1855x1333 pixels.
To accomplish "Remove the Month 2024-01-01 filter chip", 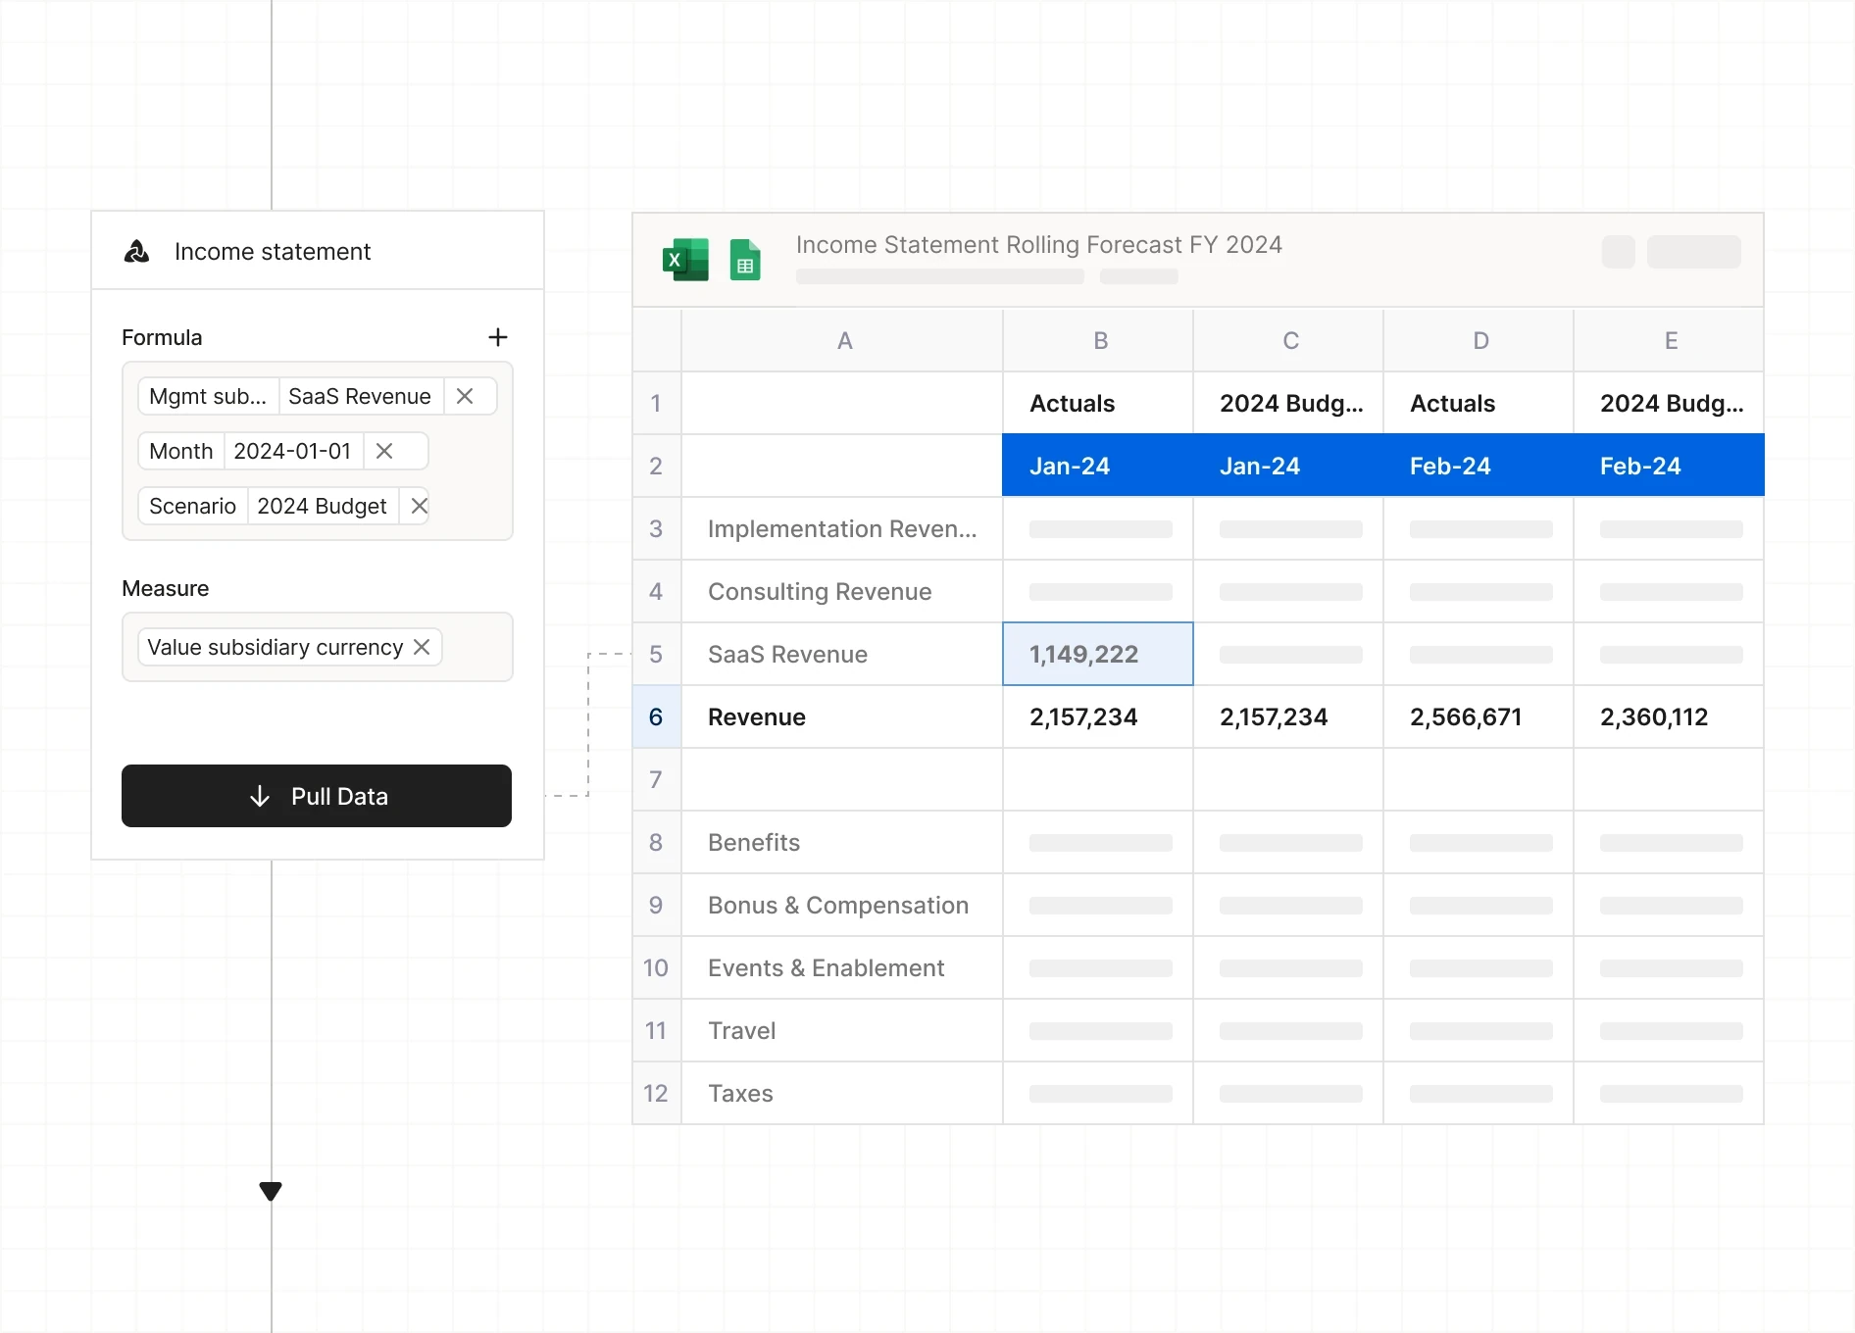I will tap(384, 451).
